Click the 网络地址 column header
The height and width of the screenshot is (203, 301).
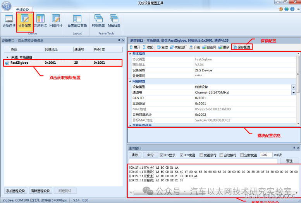point(58,49)
